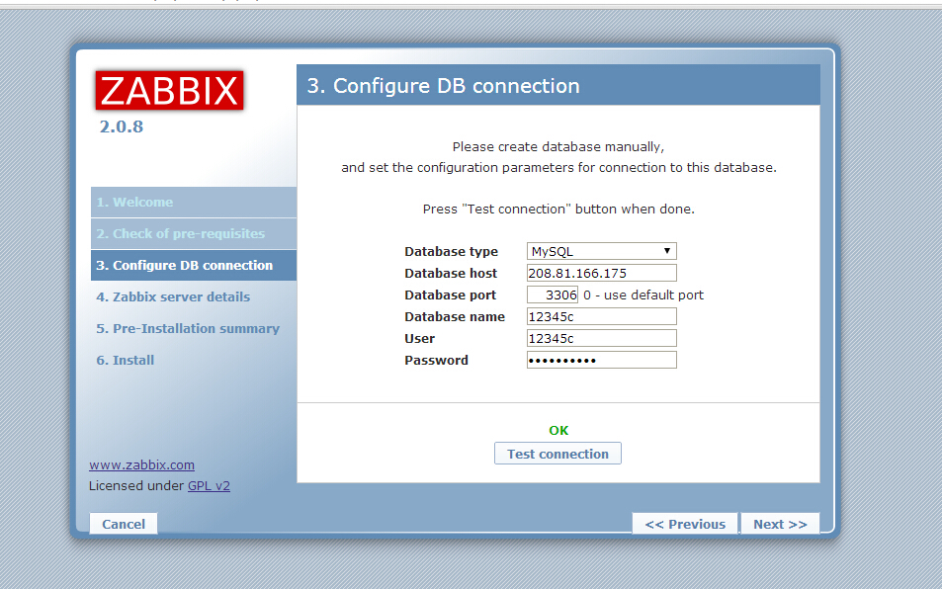This screenshot has height=589, width=942.
Task: Click the 2.0.8 version text
Action: 122,126
